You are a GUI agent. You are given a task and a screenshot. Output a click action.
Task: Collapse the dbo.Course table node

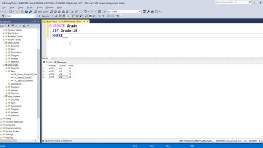tap(4, 43)
